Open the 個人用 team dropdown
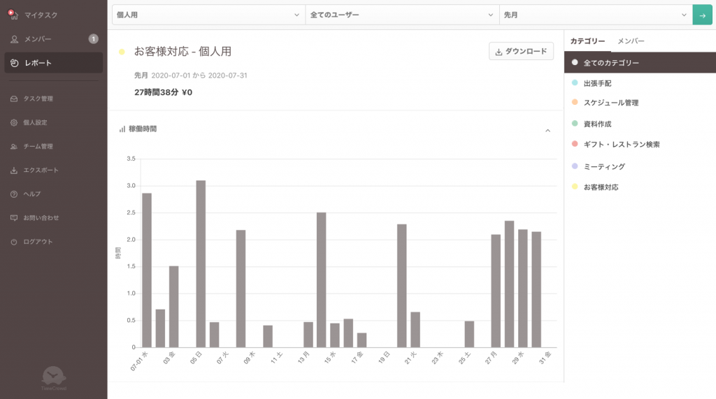Image resolution: width=716 pixels, height=399 pixels. [208, 14]
